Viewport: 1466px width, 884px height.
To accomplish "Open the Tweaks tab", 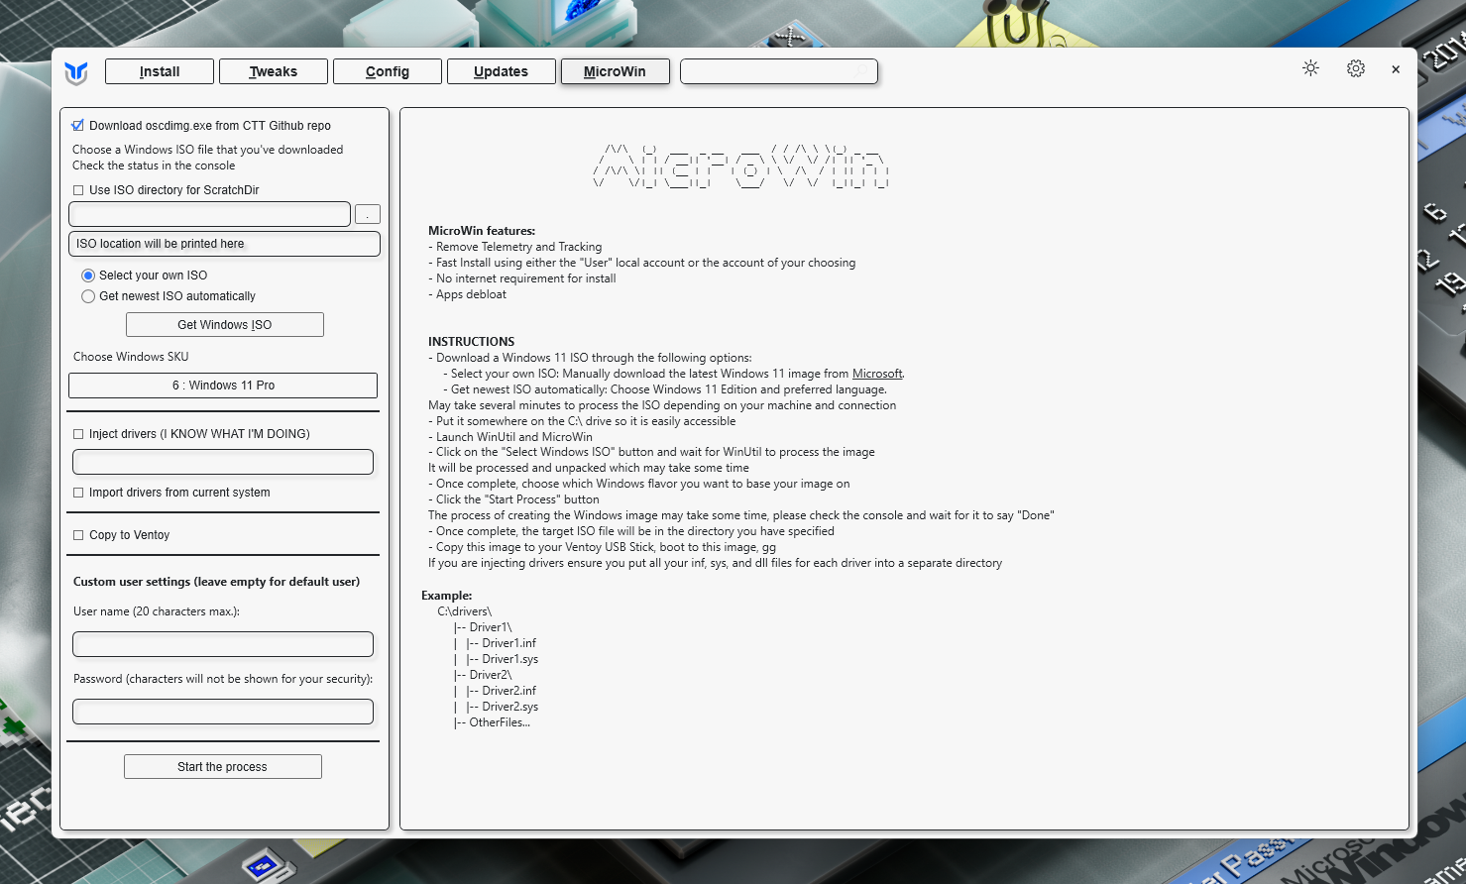I will click(x=274, y=71).
